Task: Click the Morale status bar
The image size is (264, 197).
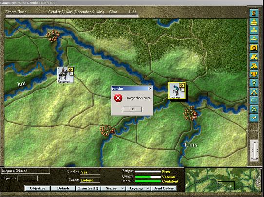Action: point(148,181)
